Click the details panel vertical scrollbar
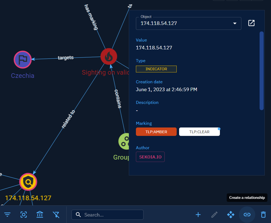 [x=261, y=71]
